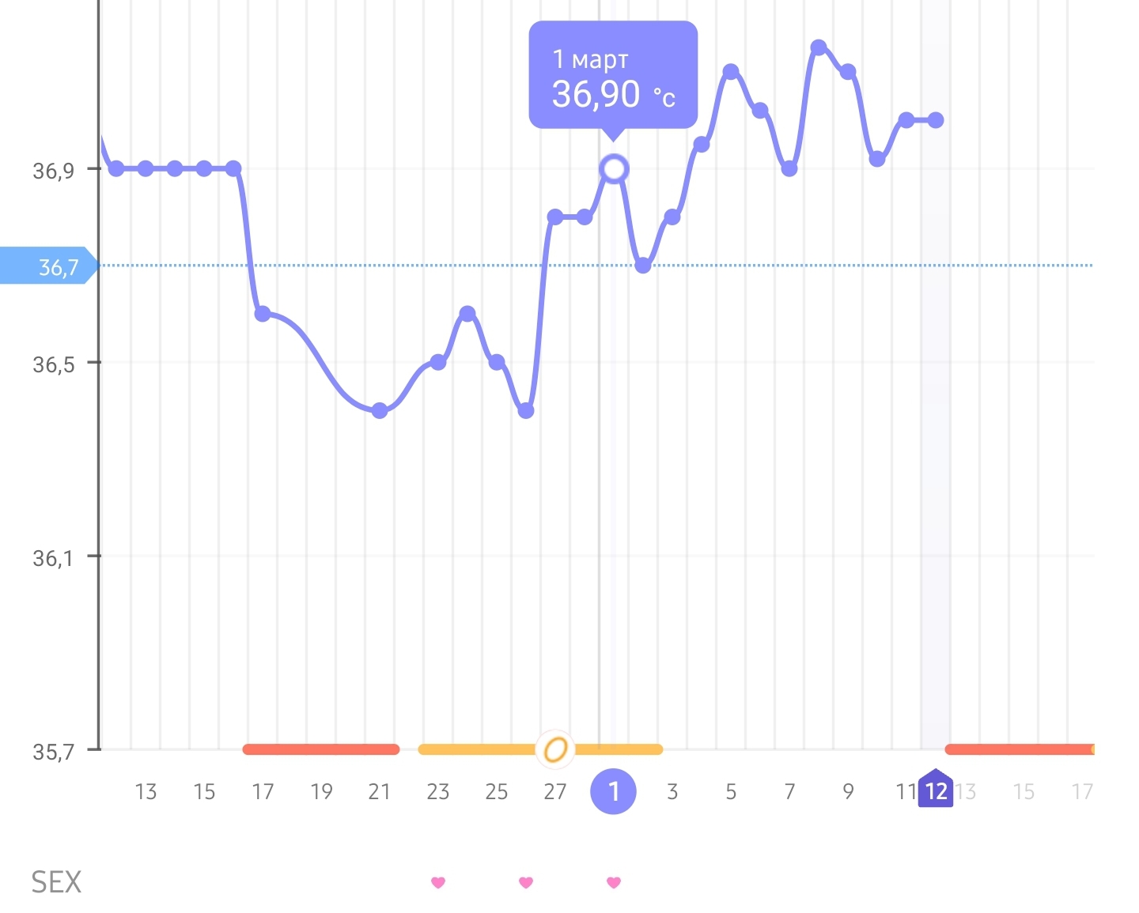Tap the highlighted date circle 1

(614, 791)
